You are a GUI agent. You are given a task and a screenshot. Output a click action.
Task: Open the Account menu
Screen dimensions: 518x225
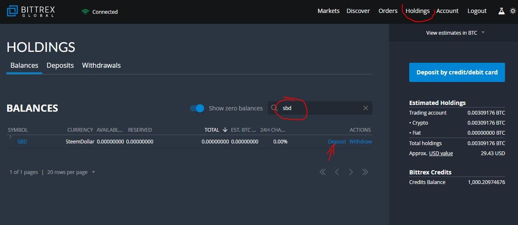pyautogui.click(x=447, y=11)
